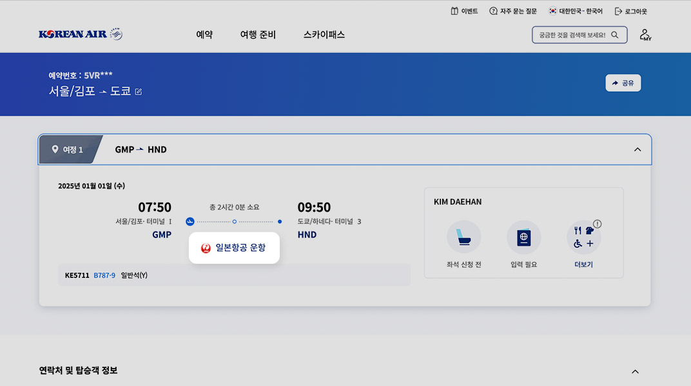Collapse the 여정 1 itinerary section
This screenshot has width=691, height=386.
[x=637, y=149]
